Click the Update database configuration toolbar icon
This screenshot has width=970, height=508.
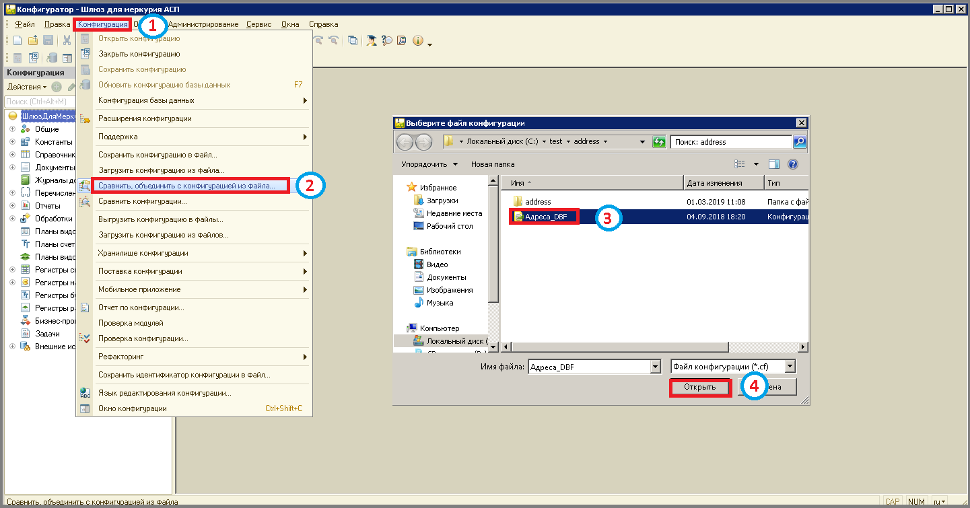(x=52, y=58)
